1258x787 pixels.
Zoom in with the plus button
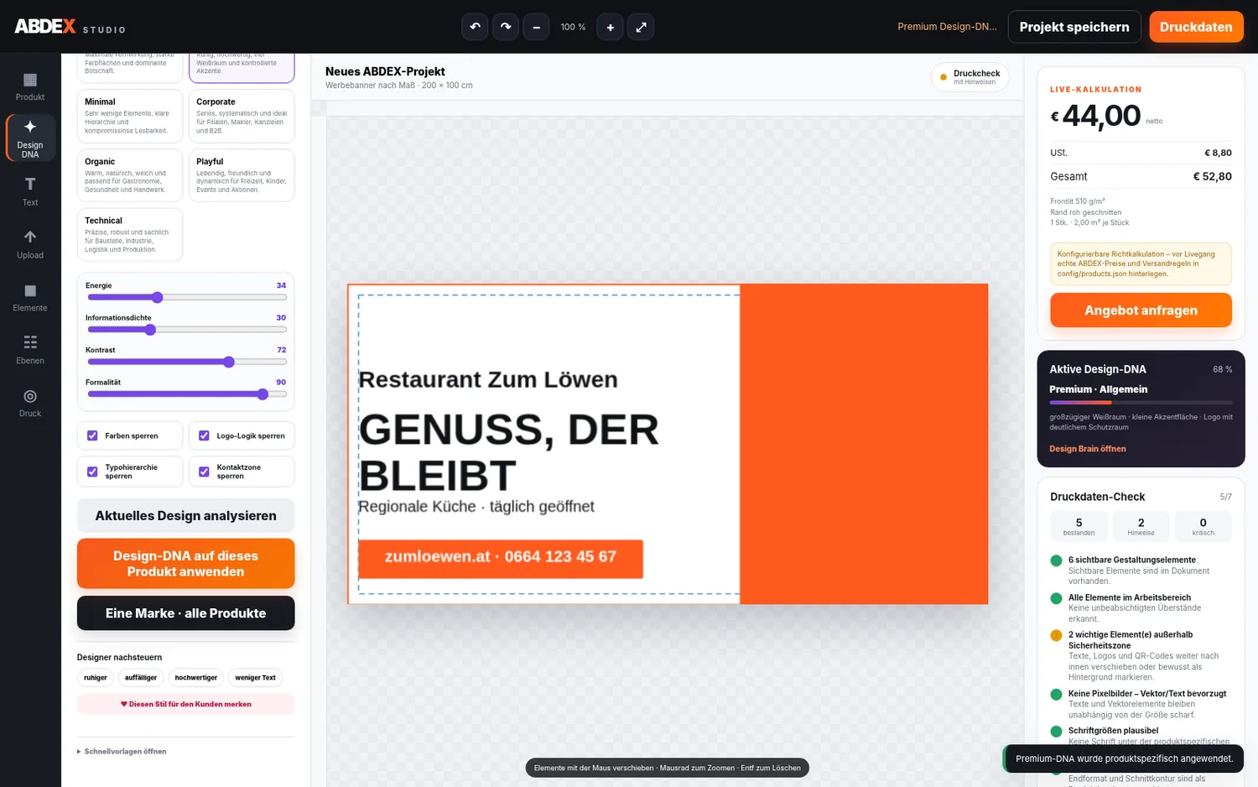[x=611, y=27]
